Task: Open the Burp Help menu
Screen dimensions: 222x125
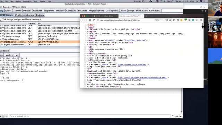Action: pyautogui.click(x=24, y=7)
